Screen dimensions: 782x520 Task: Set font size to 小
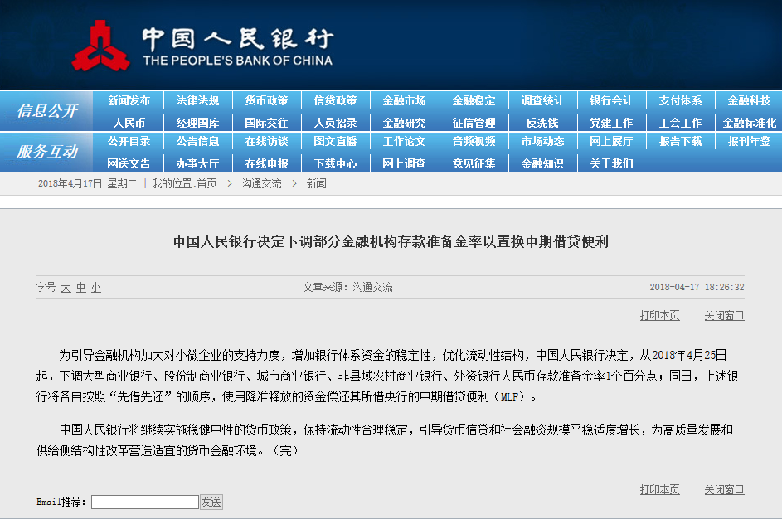tap(95, 288)
